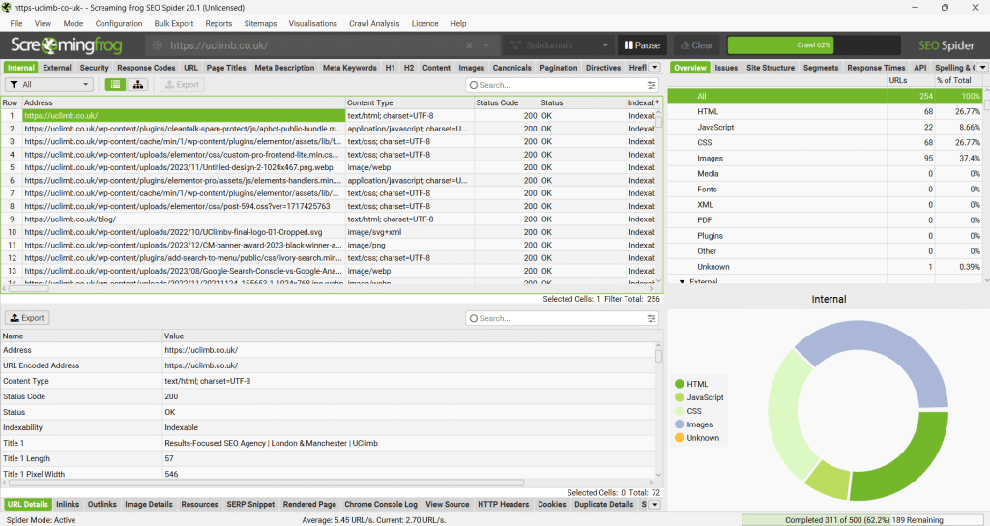990x526 pixels.
Task: Switch to tree view icon
Action: coord(138,85)
